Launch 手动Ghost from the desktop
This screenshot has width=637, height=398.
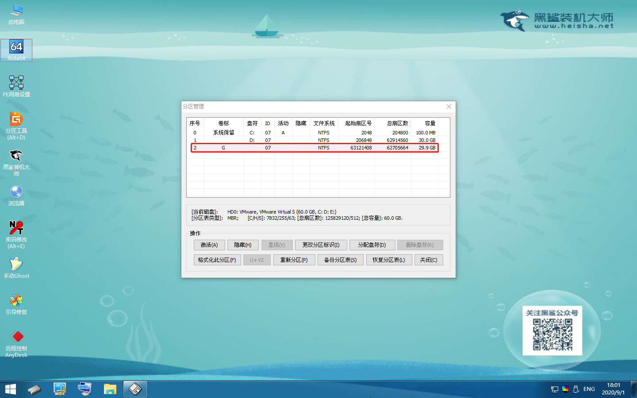click(16, 265)
